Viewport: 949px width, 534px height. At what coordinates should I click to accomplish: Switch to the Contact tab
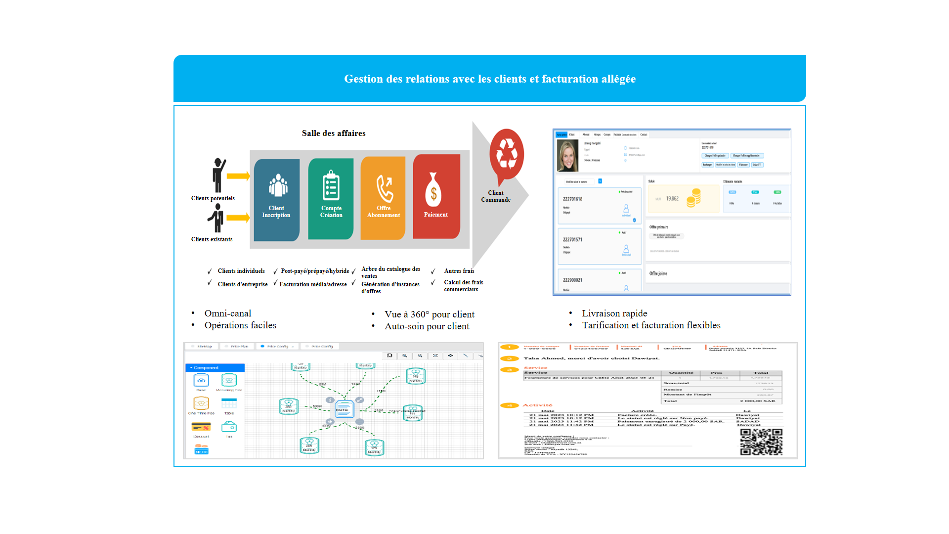(644, 134)
